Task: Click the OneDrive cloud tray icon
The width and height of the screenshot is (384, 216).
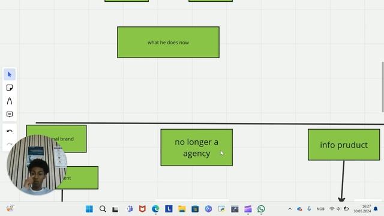Action: coord(299,209)
